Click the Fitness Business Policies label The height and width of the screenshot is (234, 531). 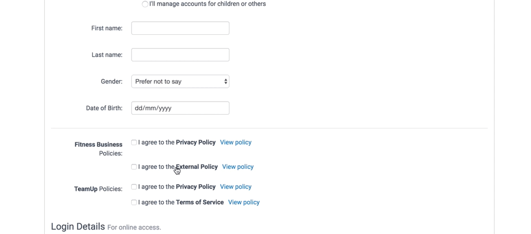pyautogui.click(x=98, y=148)
